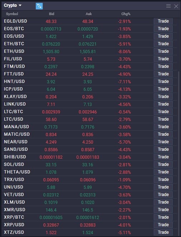
Task: Click Trade button for LTC/BTC
Action: click(163, 112)
